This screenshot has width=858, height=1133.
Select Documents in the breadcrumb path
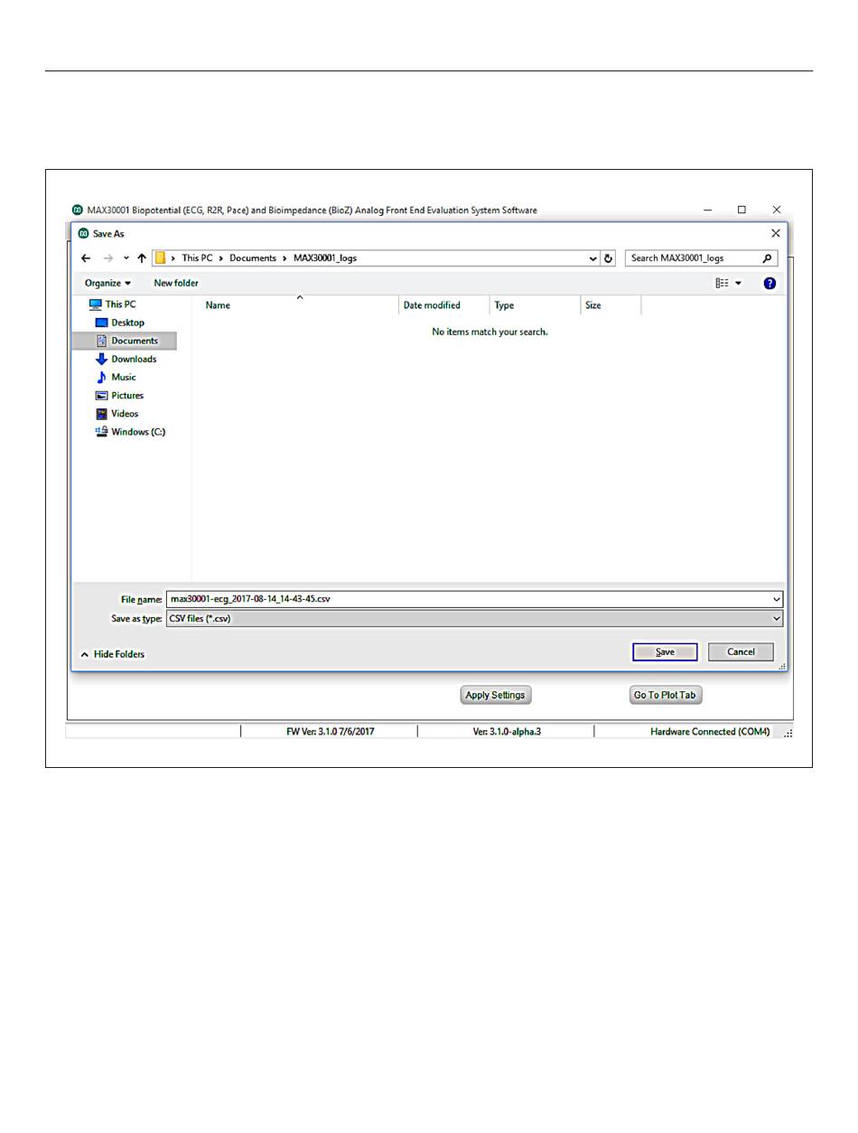[x=253, y=258]
